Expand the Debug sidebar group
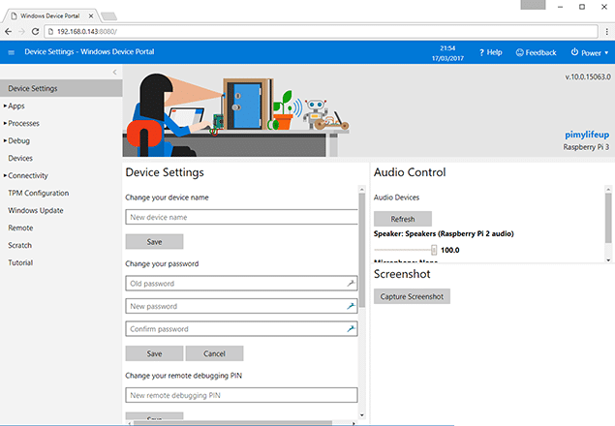Viewport: 615px width, 426px height. (5, 140)
